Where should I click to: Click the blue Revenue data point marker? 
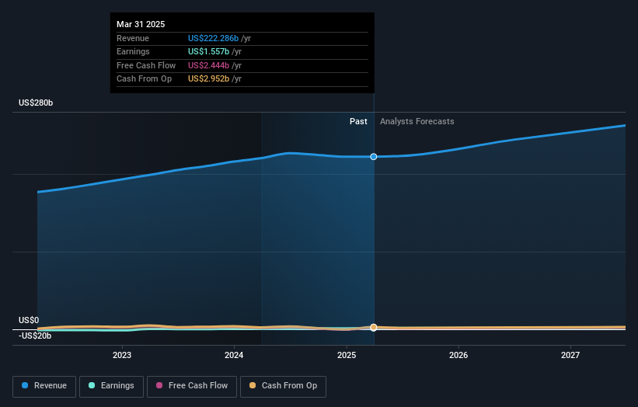point(374,157)
